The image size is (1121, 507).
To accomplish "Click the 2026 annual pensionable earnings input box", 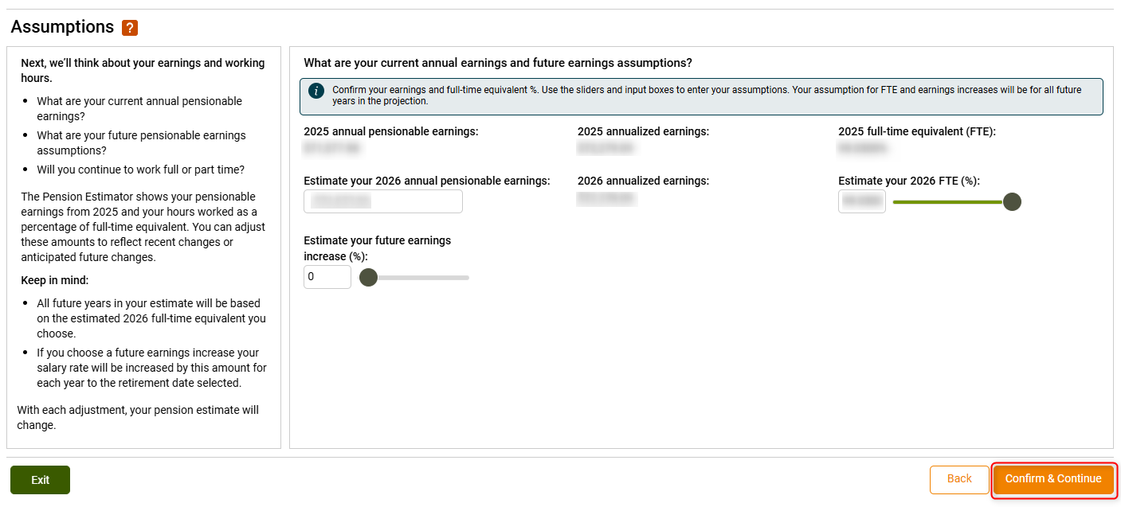I will (x=383, y=201).
